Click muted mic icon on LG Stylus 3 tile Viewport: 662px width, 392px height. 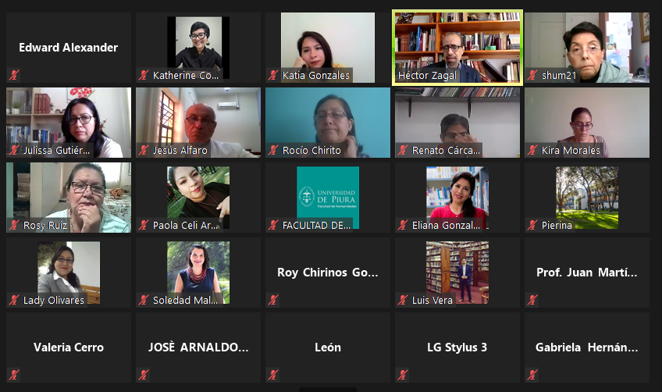pos(403,375)
